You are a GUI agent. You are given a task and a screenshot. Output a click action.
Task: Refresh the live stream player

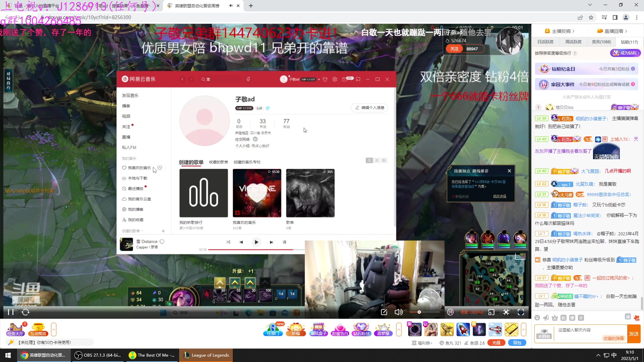25,312
